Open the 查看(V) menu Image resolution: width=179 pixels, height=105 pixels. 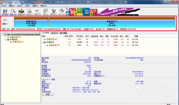pos(35,6)
